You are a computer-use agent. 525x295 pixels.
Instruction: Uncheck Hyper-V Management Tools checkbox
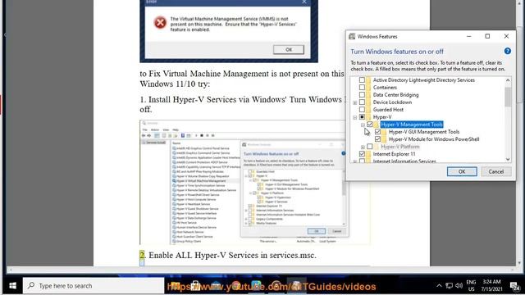[x=370, y=124]
